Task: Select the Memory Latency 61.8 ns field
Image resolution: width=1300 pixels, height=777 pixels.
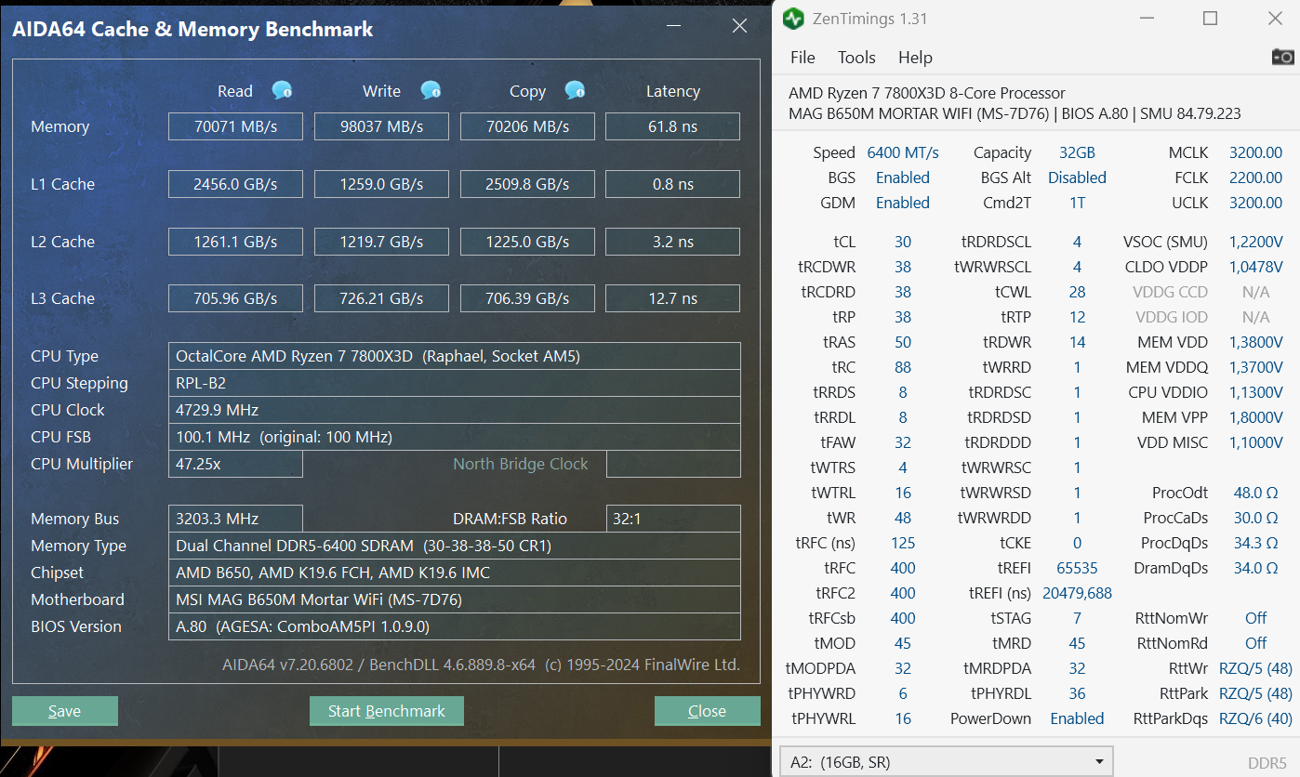Action: 672,126
